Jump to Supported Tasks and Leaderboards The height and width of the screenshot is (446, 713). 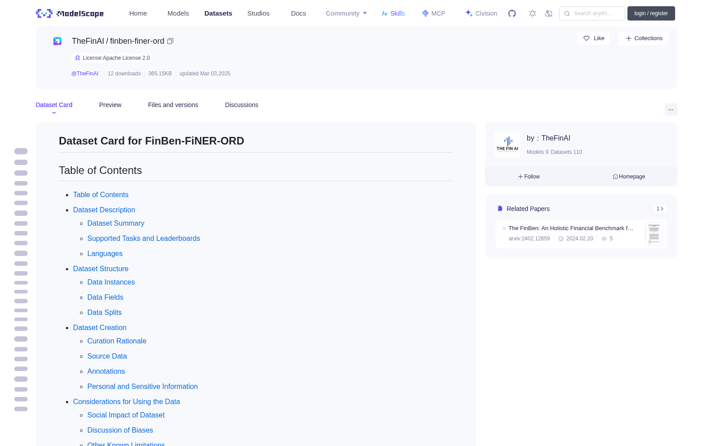point(143,238)
